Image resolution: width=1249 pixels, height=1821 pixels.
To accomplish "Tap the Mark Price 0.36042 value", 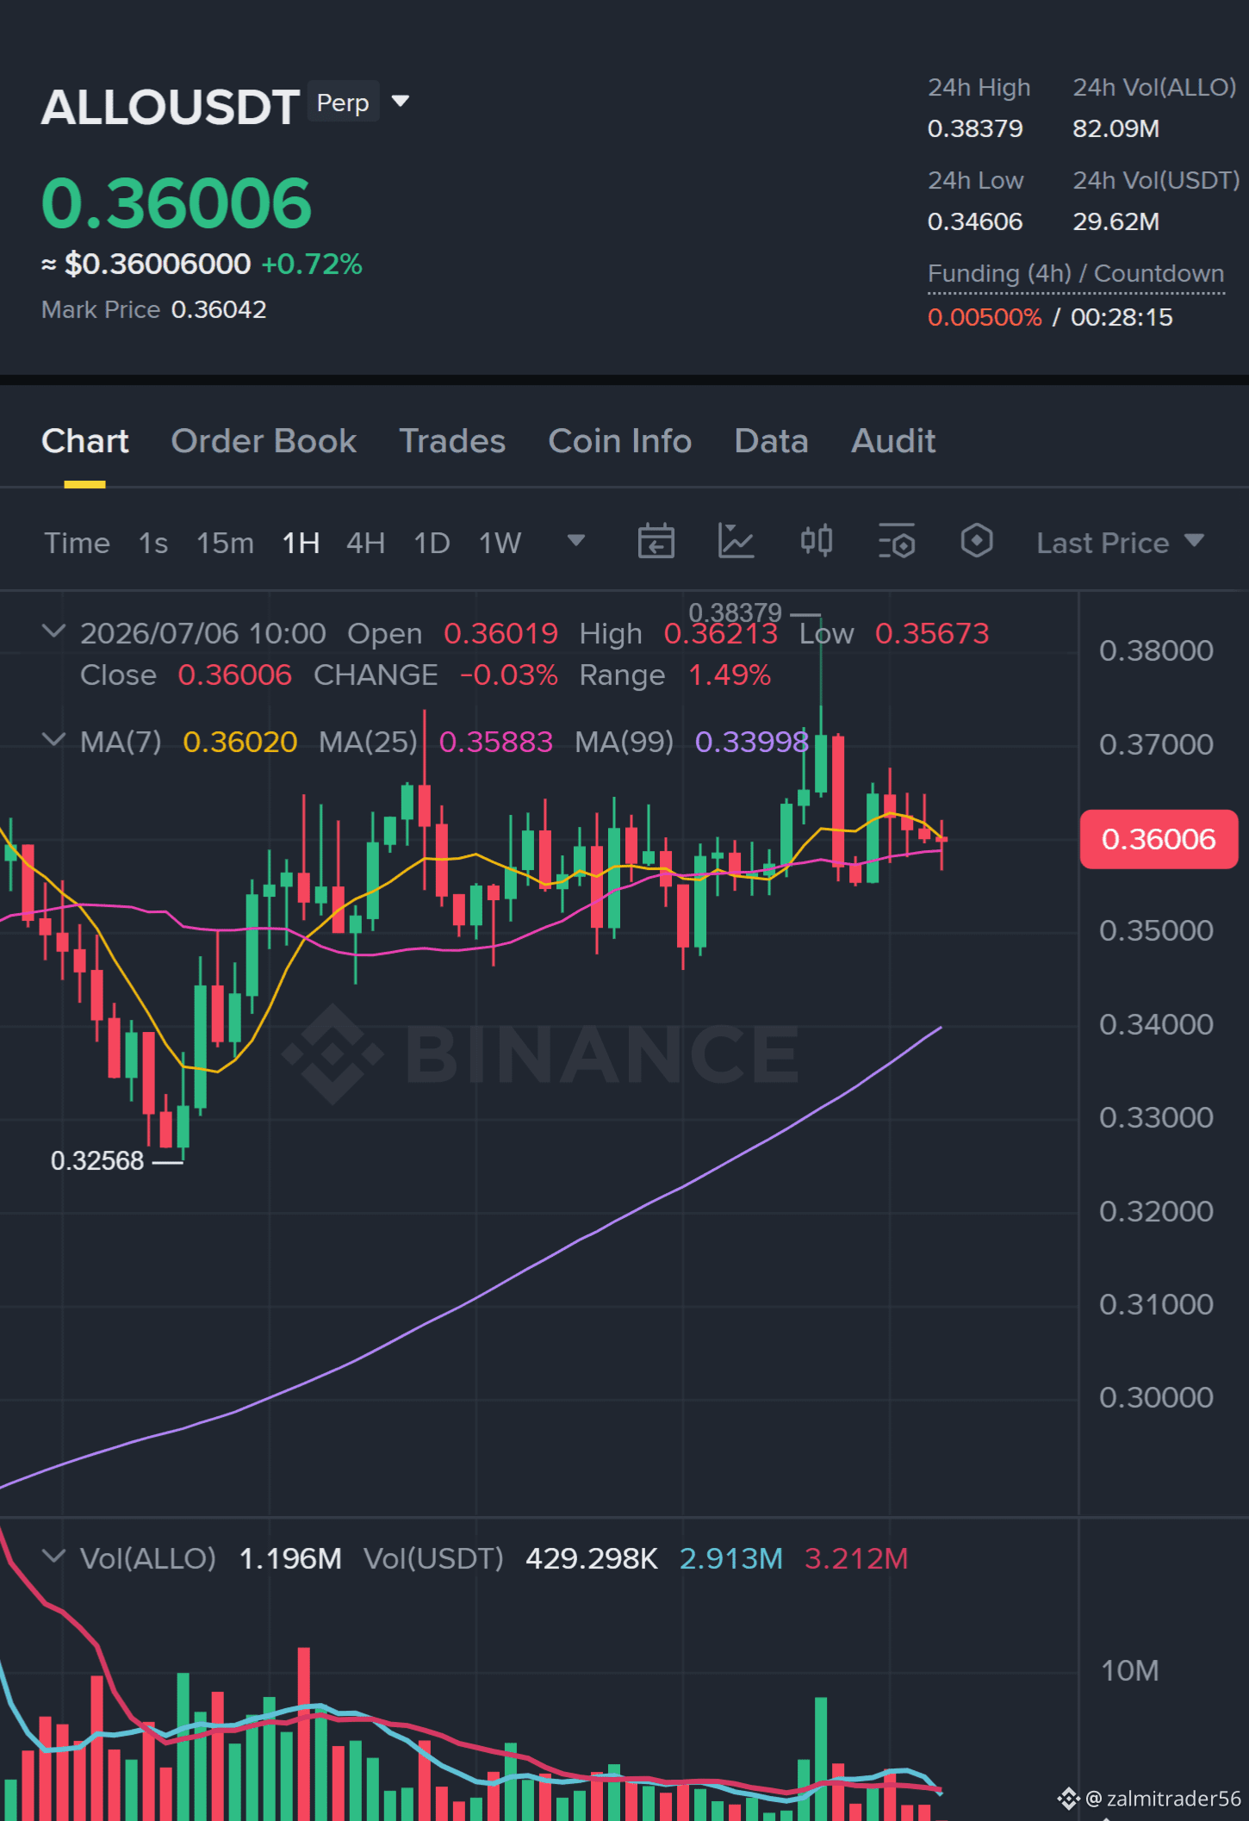I will (x=219, y=309).
